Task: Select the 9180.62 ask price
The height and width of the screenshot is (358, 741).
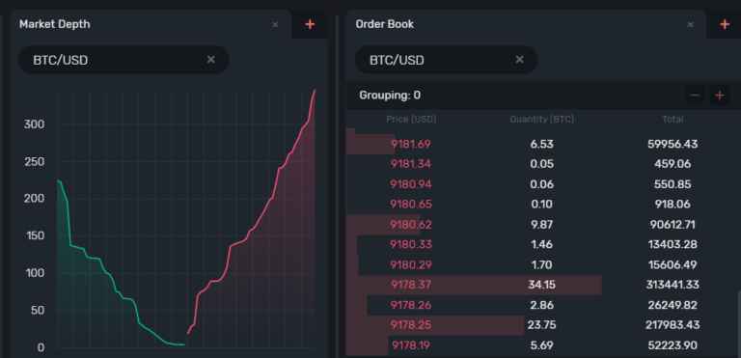Action: [x=411, y=224]
